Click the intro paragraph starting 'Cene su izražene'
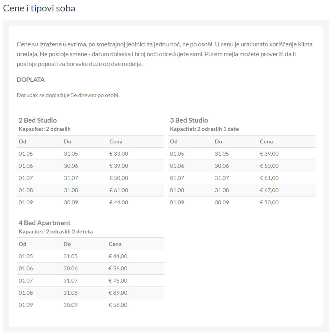Screen dimensions: 334x336 tap(165, 54)
